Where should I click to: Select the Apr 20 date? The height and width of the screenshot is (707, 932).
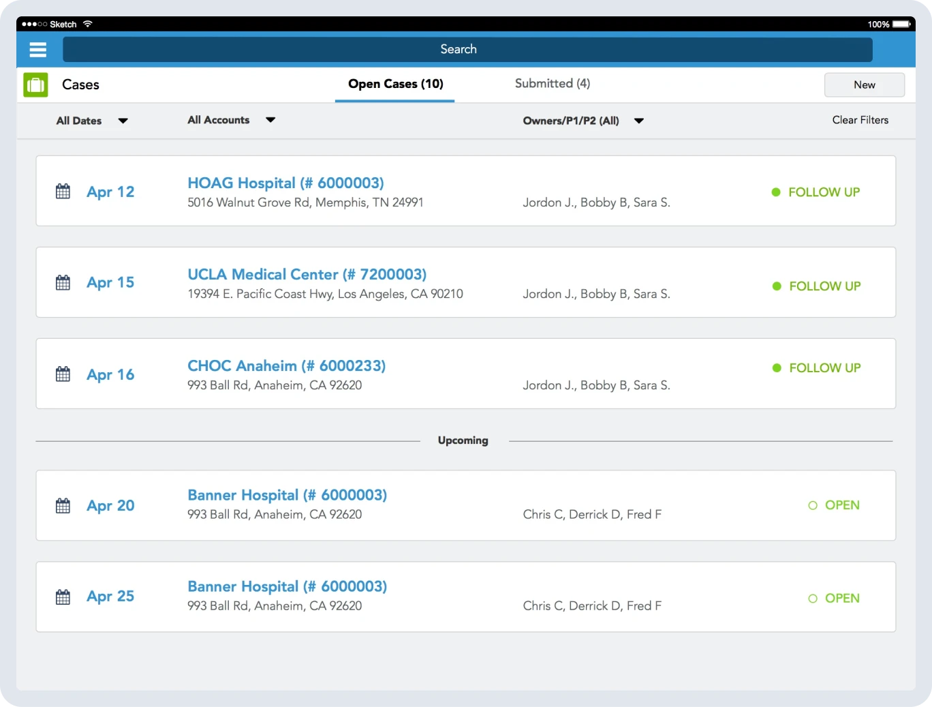[110, 506]
